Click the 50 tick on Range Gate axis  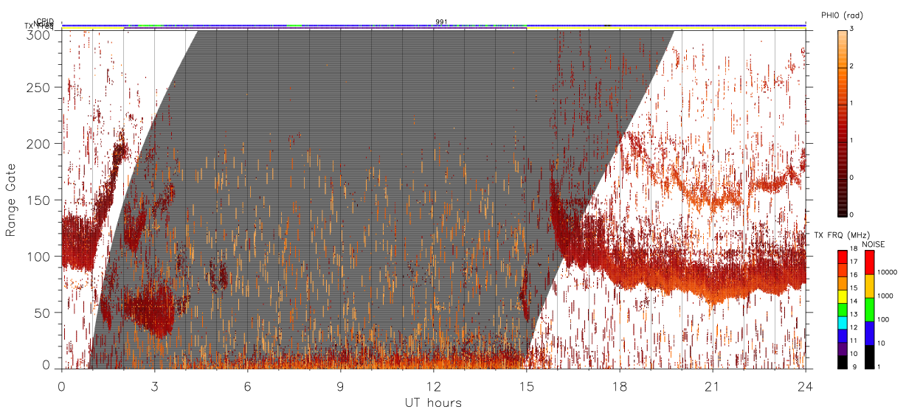pyautogui.click(x=44, y=312)
